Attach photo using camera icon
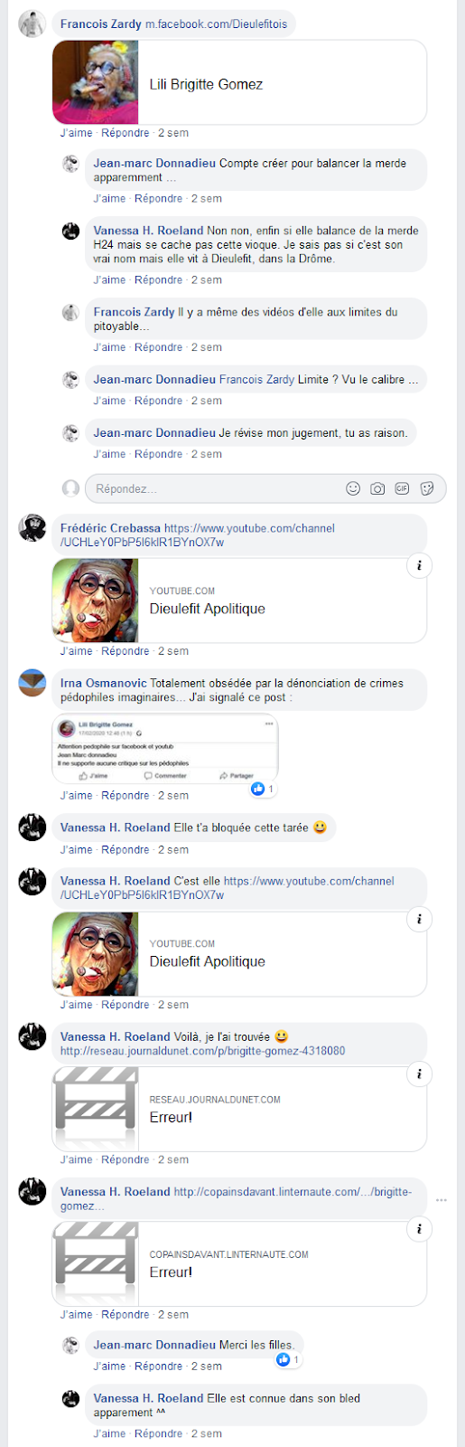465x1447 pixels. pyautogui.click(x=377, y=488)
